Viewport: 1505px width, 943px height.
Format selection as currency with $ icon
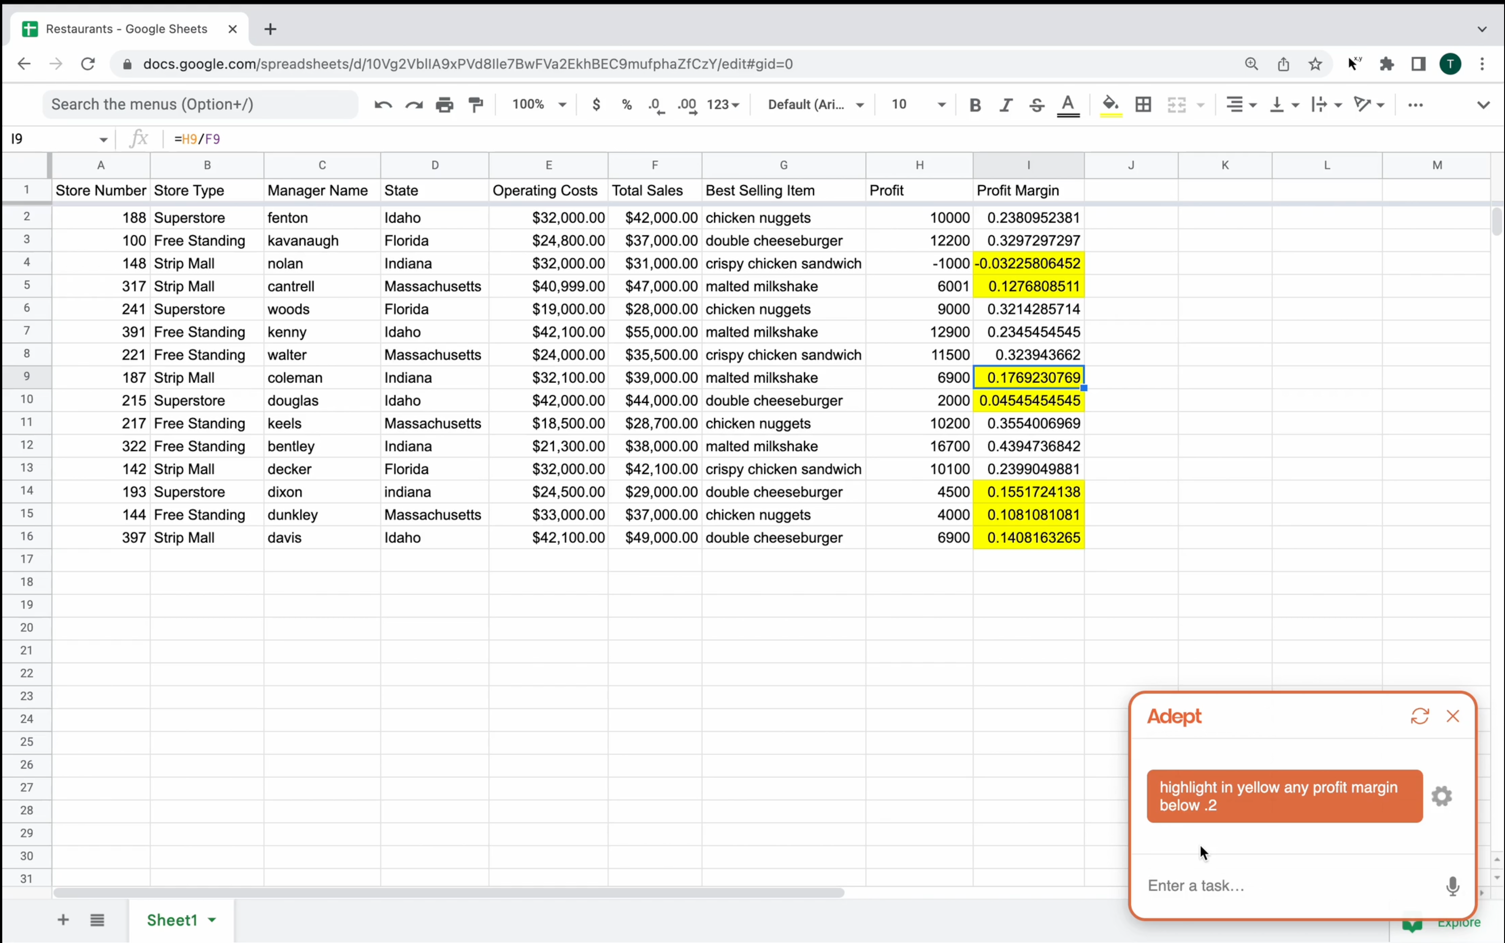pyautogui.click(x=596, y=105)
